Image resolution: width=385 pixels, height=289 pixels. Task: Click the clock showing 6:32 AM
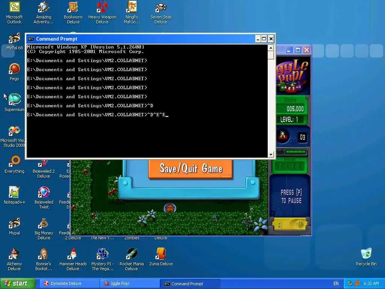(371, 283)
